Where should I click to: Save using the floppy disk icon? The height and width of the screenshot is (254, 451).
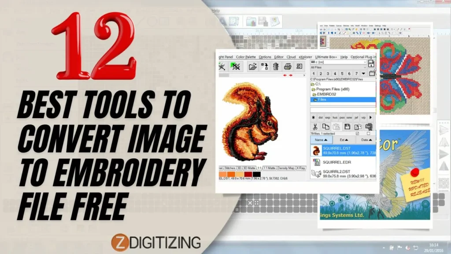coord(347,127)
